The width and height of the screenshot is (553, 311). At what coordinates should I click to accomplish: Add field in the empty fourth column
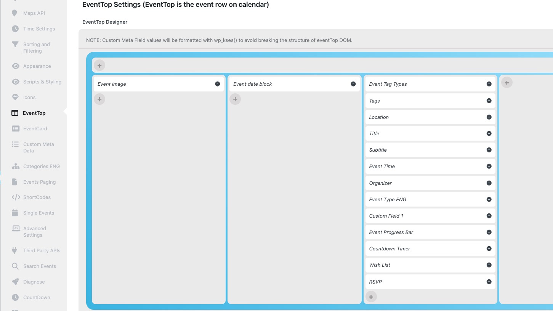tap(507, 82)
